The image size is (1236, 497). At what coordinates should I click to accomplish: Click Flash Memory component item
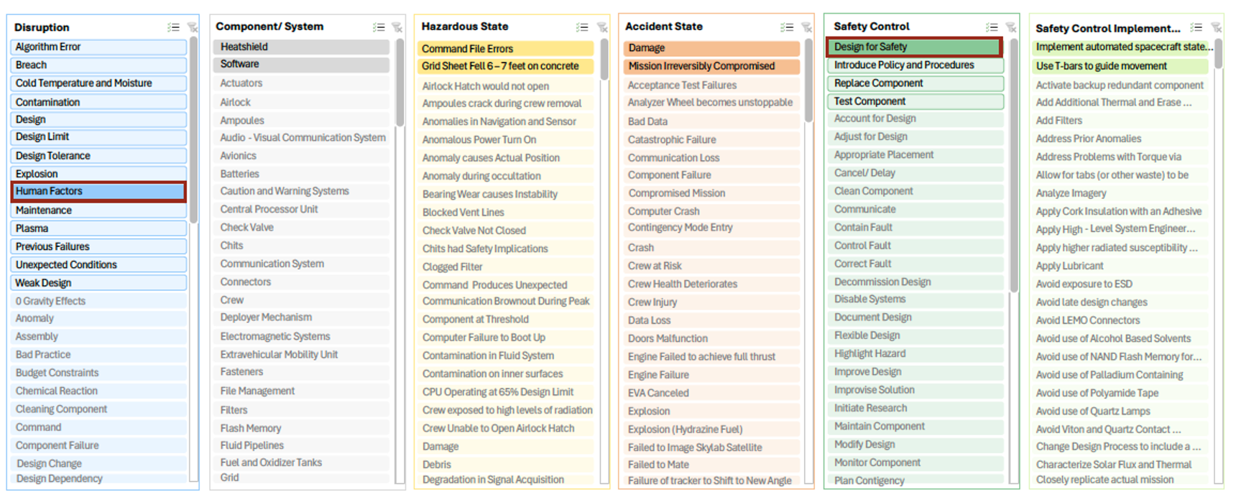pos(302,428)
